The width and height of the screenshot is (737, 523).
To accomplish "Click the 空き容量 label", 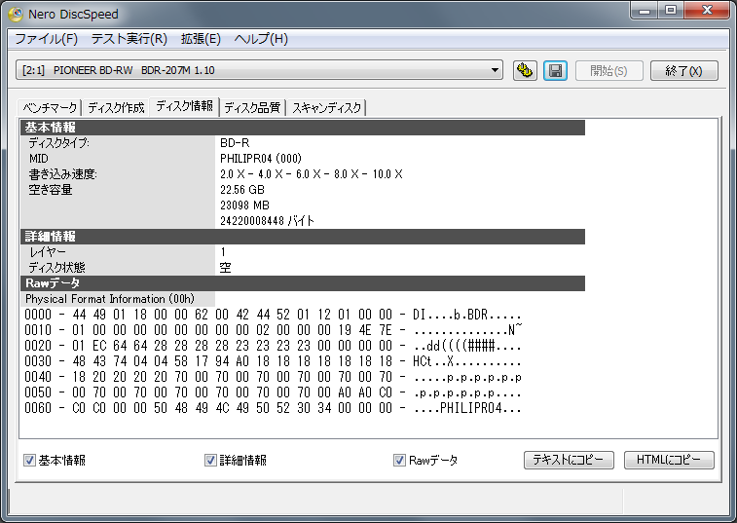I will pos(51,190).
